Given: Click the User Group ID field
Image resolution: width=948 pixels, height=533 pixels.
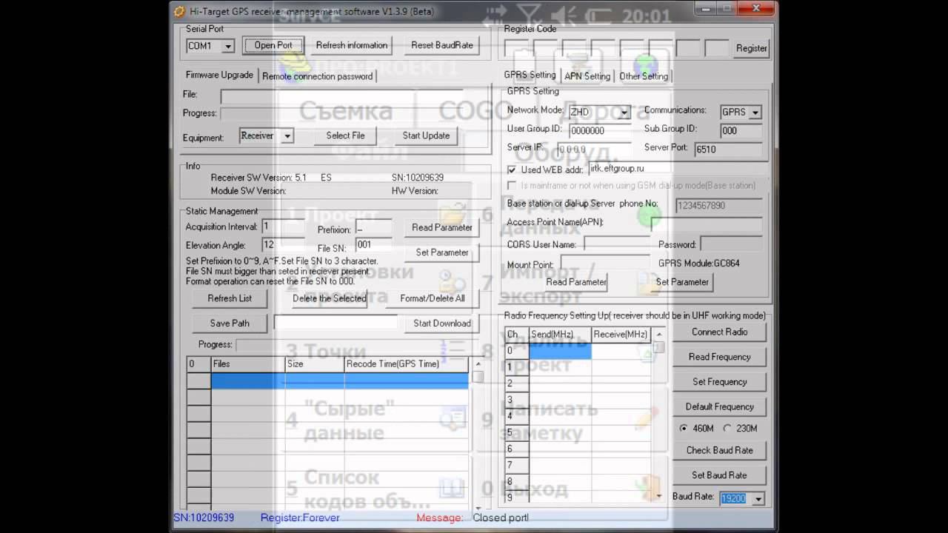Looking at the screenshot, I should 600,131.
